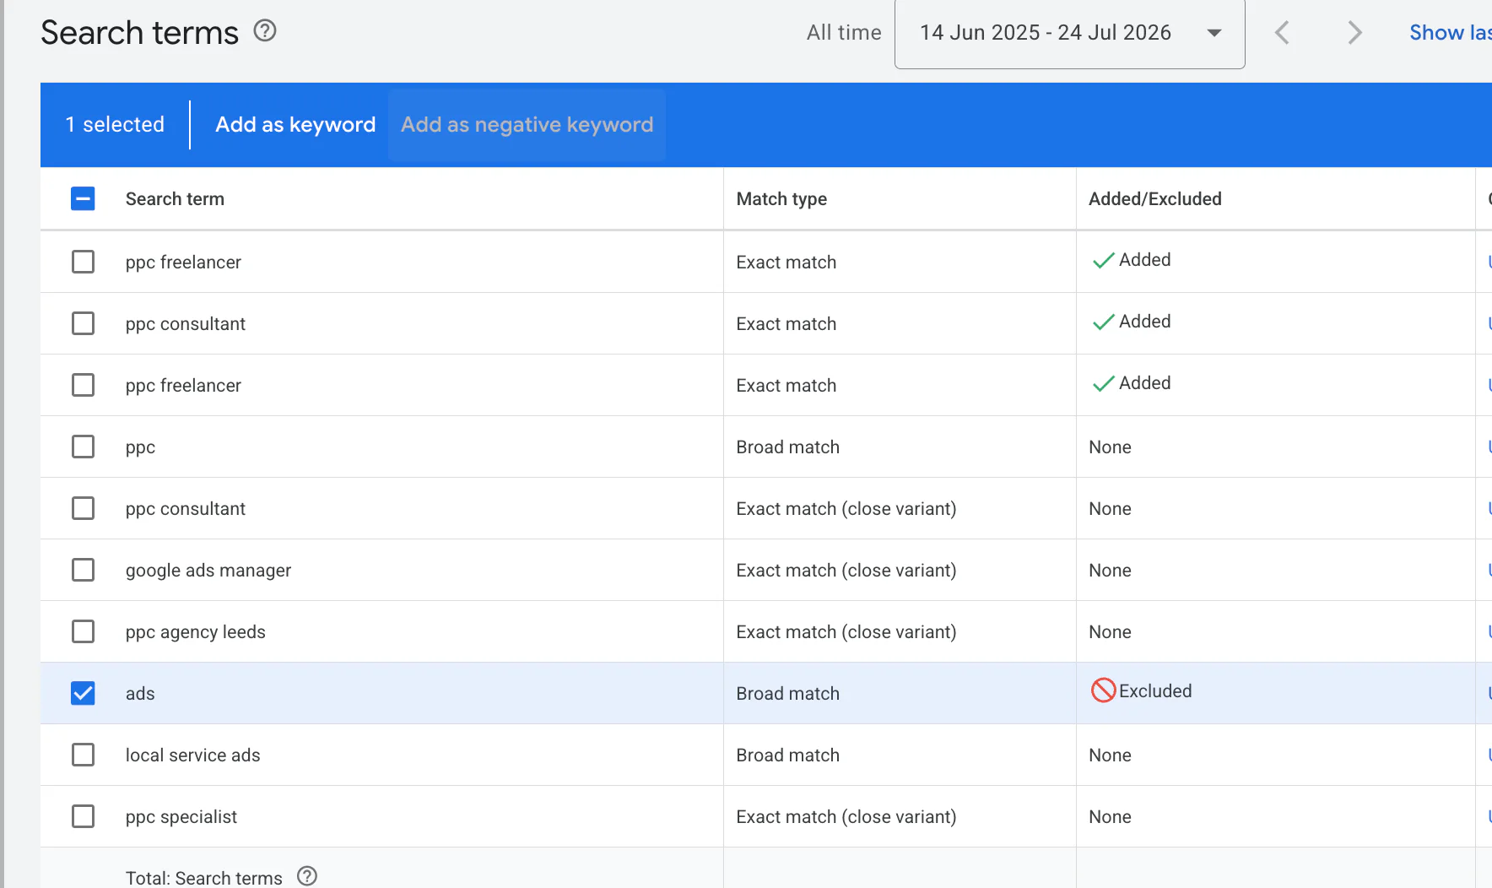Open the date range dropdown
The width and height of the screenshot is (1492, 888).
1069,34
